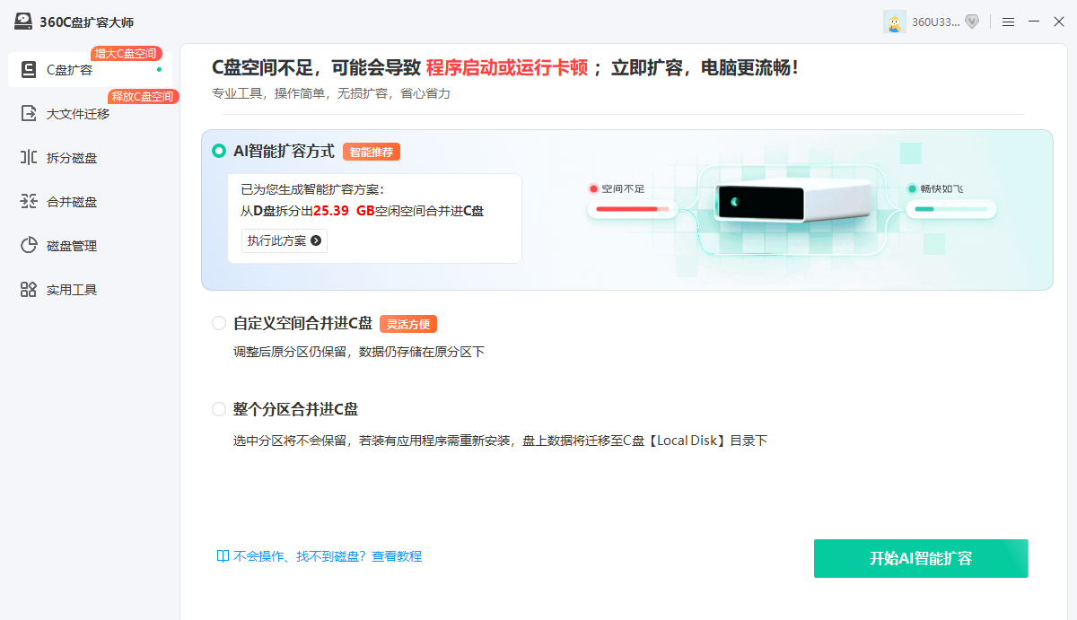
Task: Click 开始AI智能扩容 button
Action: click(921, 558)
